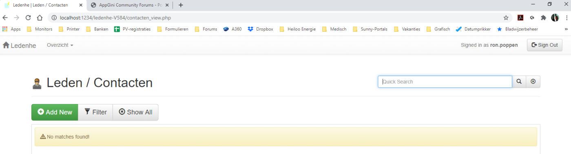Open the Banken bookmark folder
The image size is (571, 154).
coord(97,29)
